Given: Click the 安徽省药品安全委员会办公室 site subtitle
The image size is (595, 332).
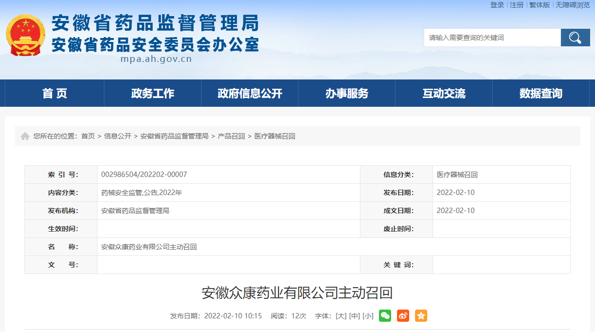Looking at the screenshot, I should 155,44.
